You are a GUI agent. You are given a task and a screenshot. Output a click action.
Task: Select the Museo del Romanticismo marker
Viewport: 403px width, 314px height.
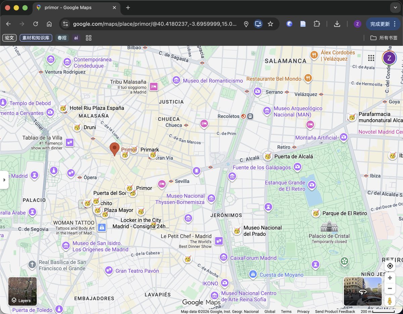pyautogui.click(x=176, y=80)
